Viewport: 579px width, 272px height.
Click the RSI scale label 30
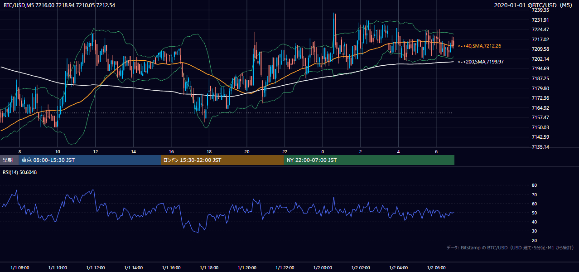[x=534, y=231]
